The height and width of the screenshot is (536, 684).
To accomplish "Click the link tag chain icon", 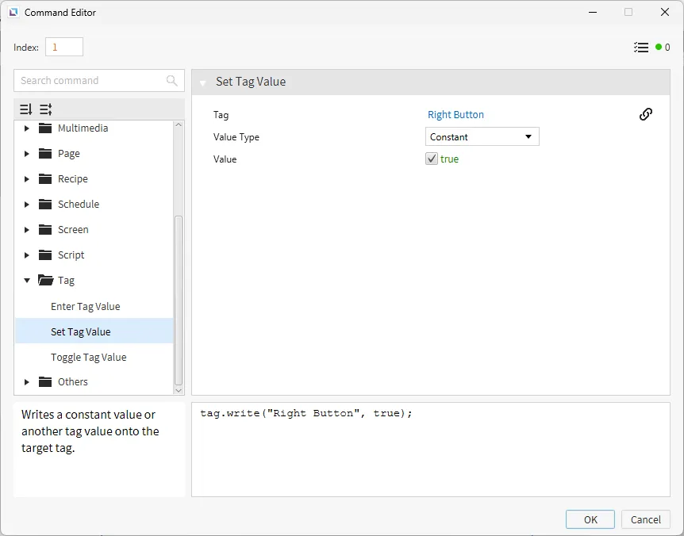I will (646, 114).
